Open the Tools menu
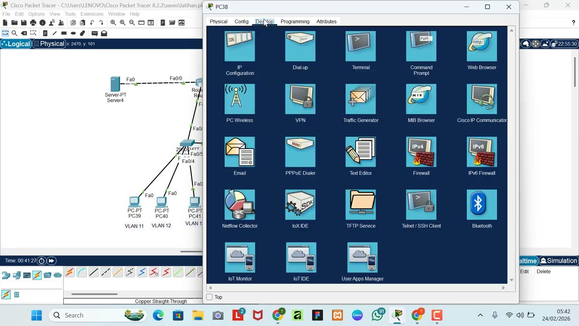 (70, 14)
